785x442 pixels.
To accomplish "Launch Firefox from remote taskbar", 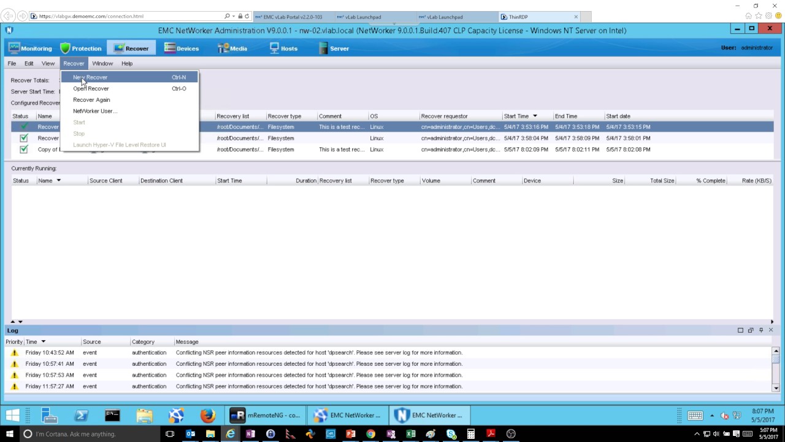I will click(208, 416).
